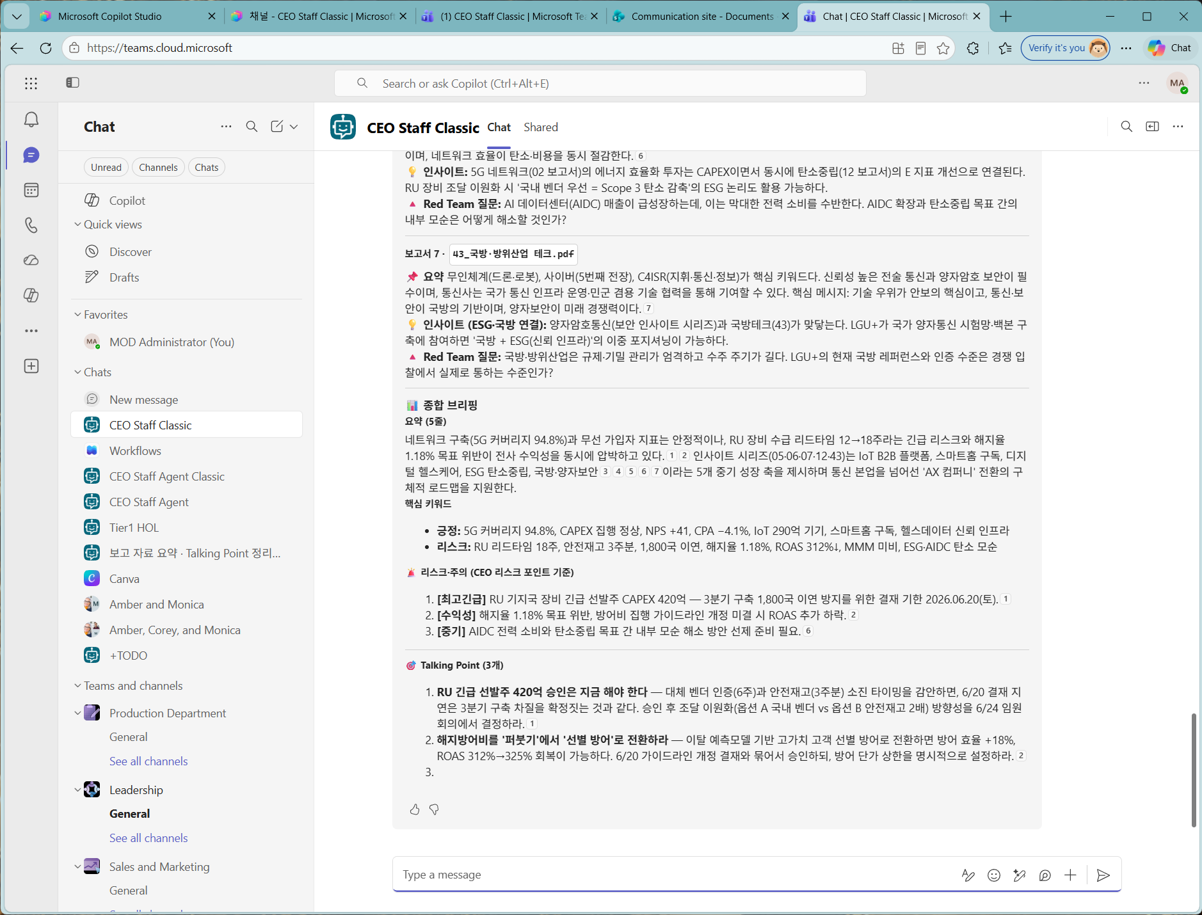Toggle the Chats filter
Viewport: 1202px width, 915px height.
pyautogui.click(x=207, y=168)
